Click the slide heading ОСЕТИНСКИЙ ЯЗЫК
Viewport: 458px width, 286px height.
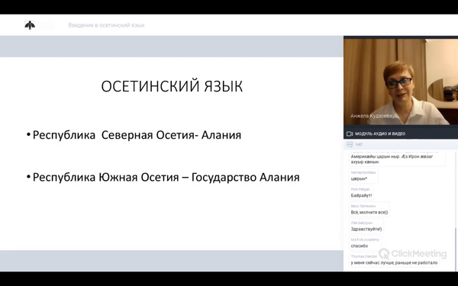point(172,86)
